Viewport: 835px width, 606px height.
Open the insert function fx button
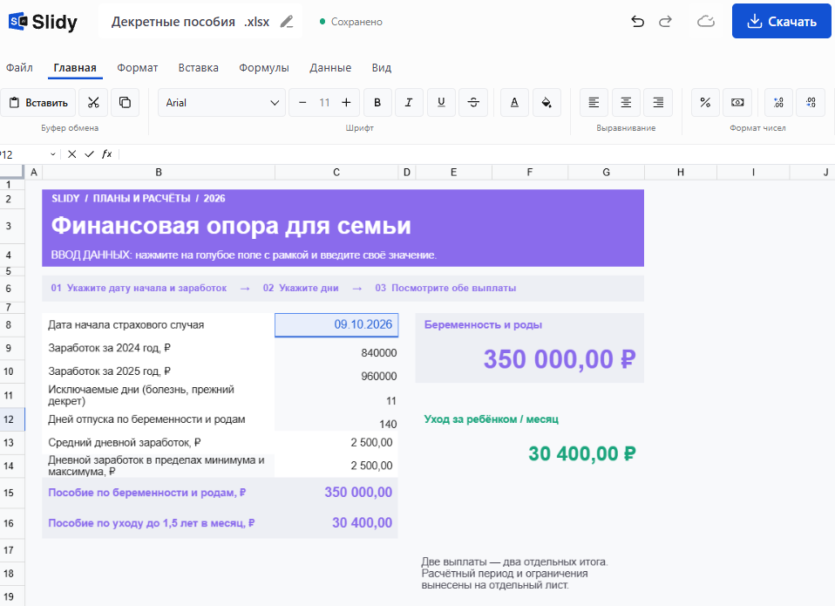[x=107, y=154]
